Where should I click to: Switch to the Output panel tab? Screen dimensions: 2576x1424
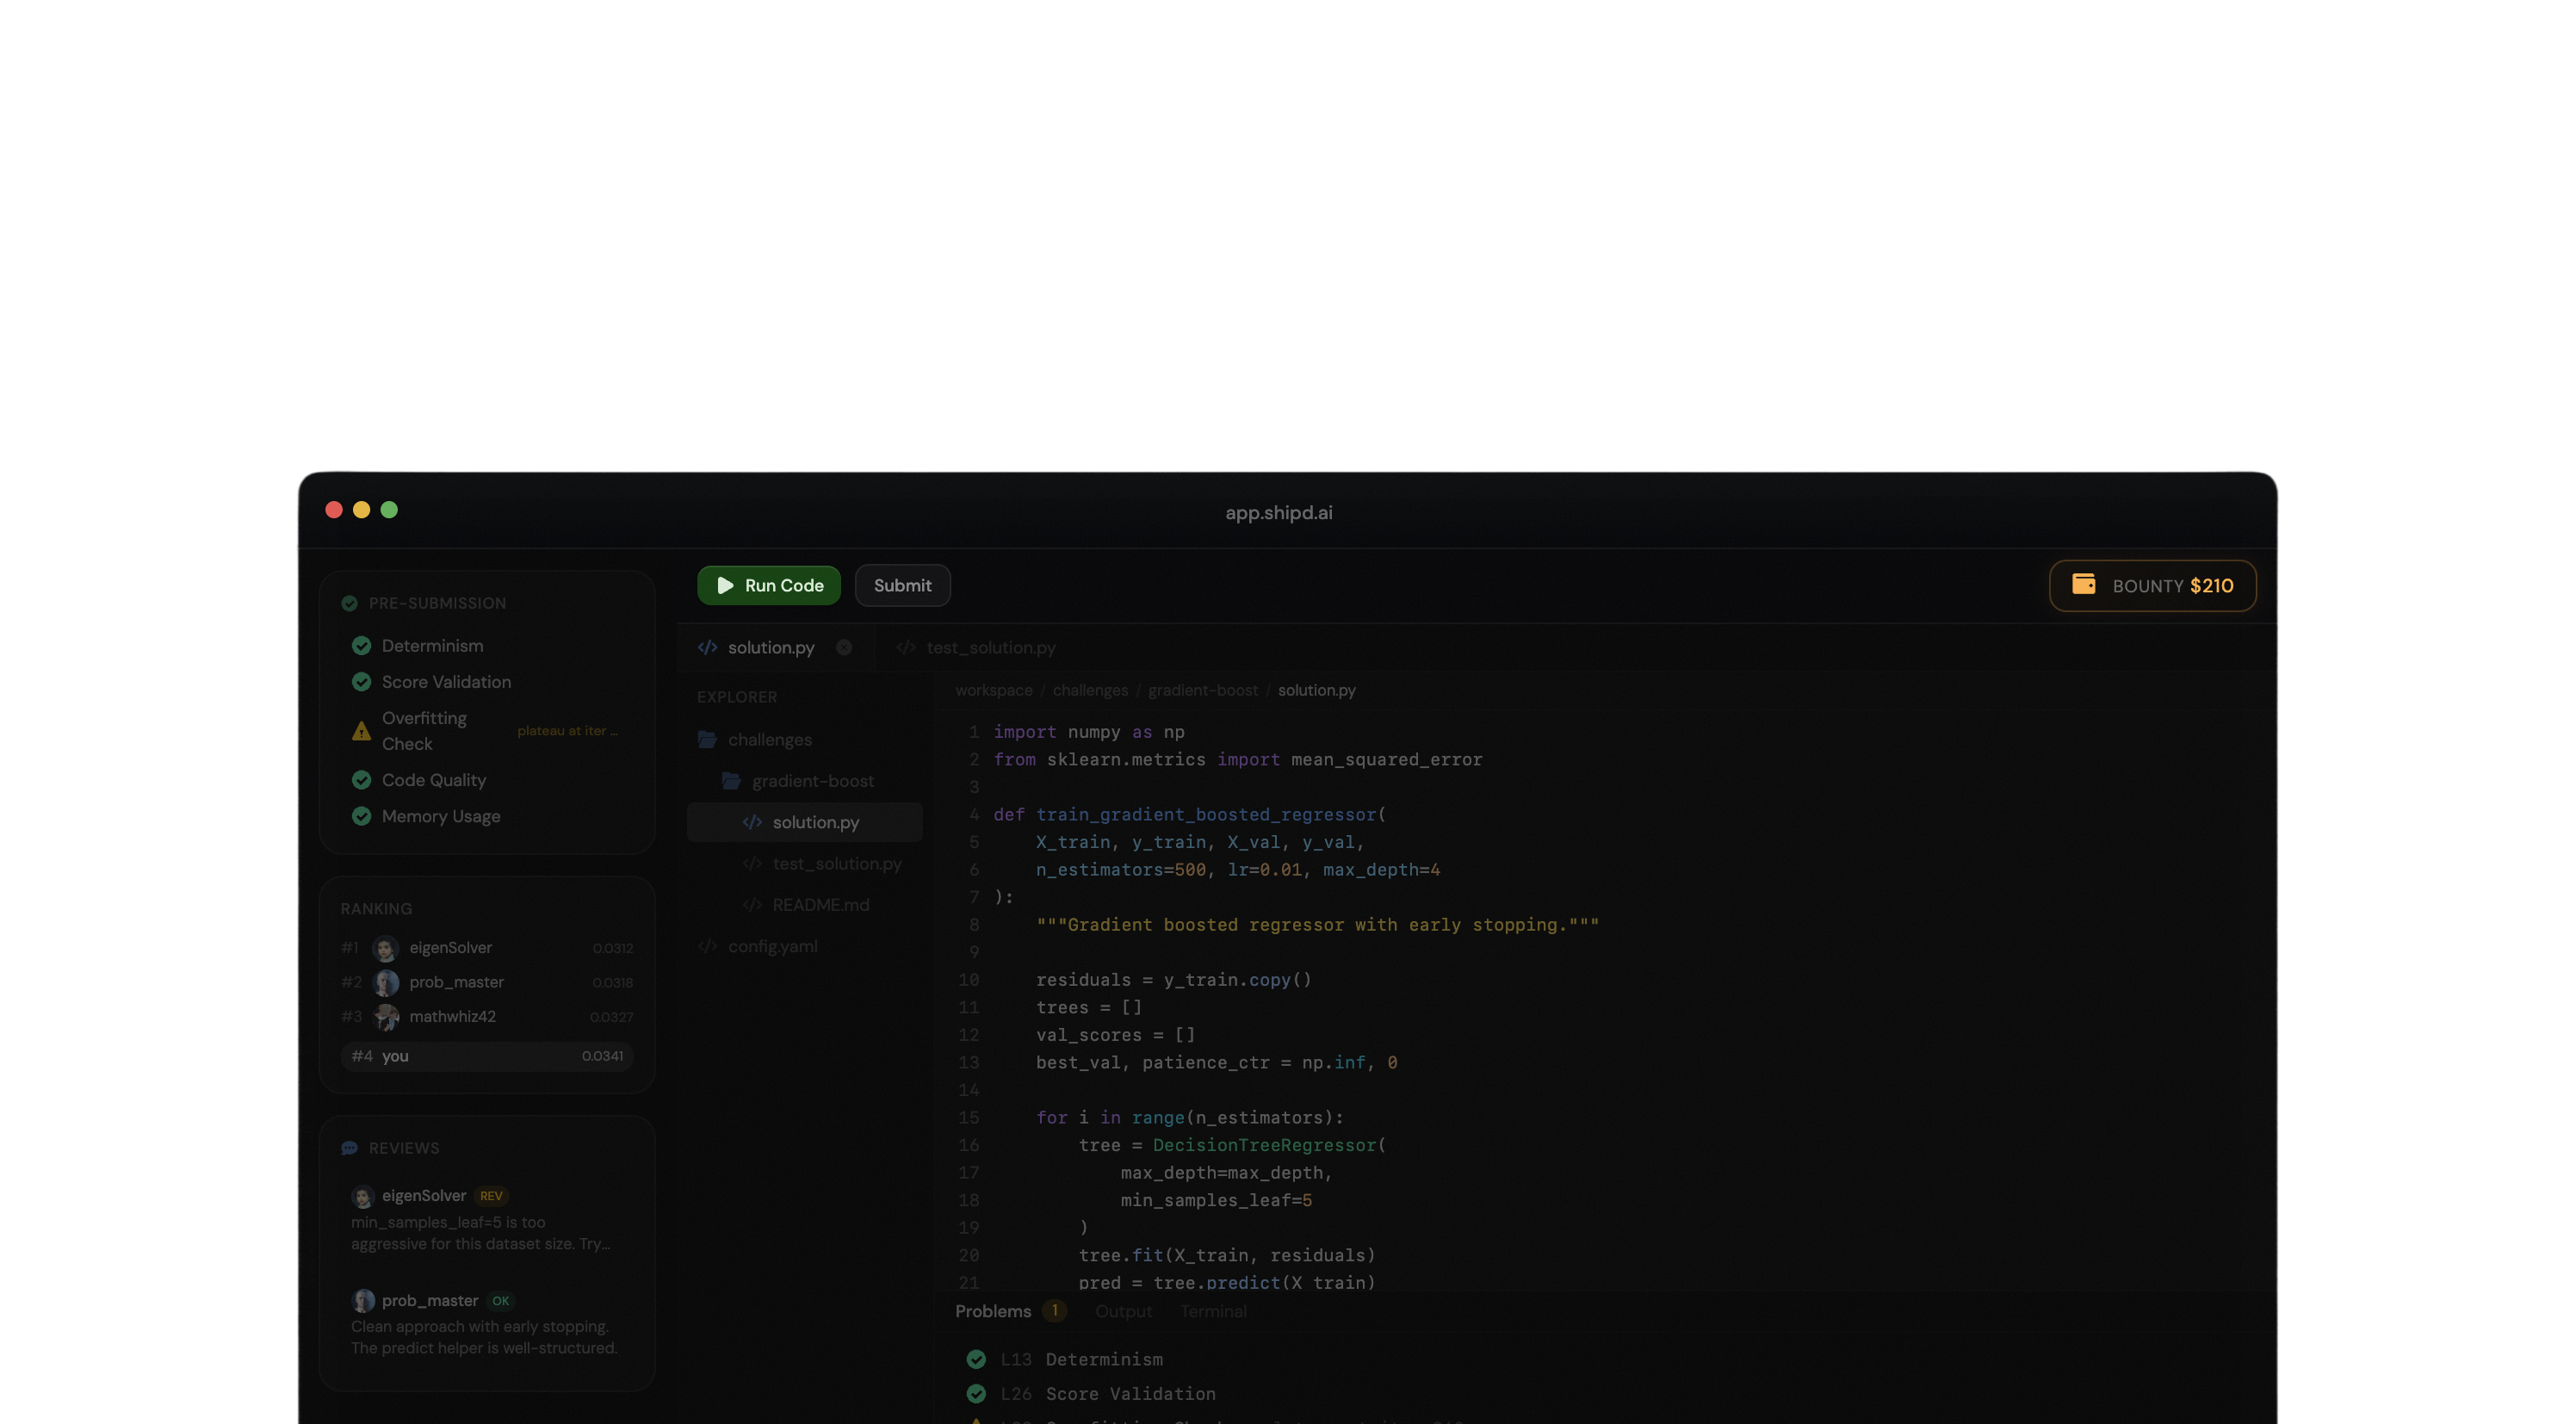click(1123, 1311)
